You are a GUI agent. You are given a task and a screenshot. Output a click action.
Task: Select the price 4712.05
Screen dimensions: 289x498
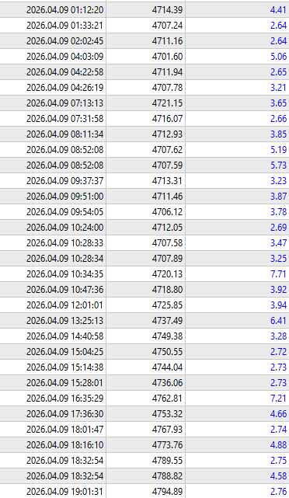167,228
